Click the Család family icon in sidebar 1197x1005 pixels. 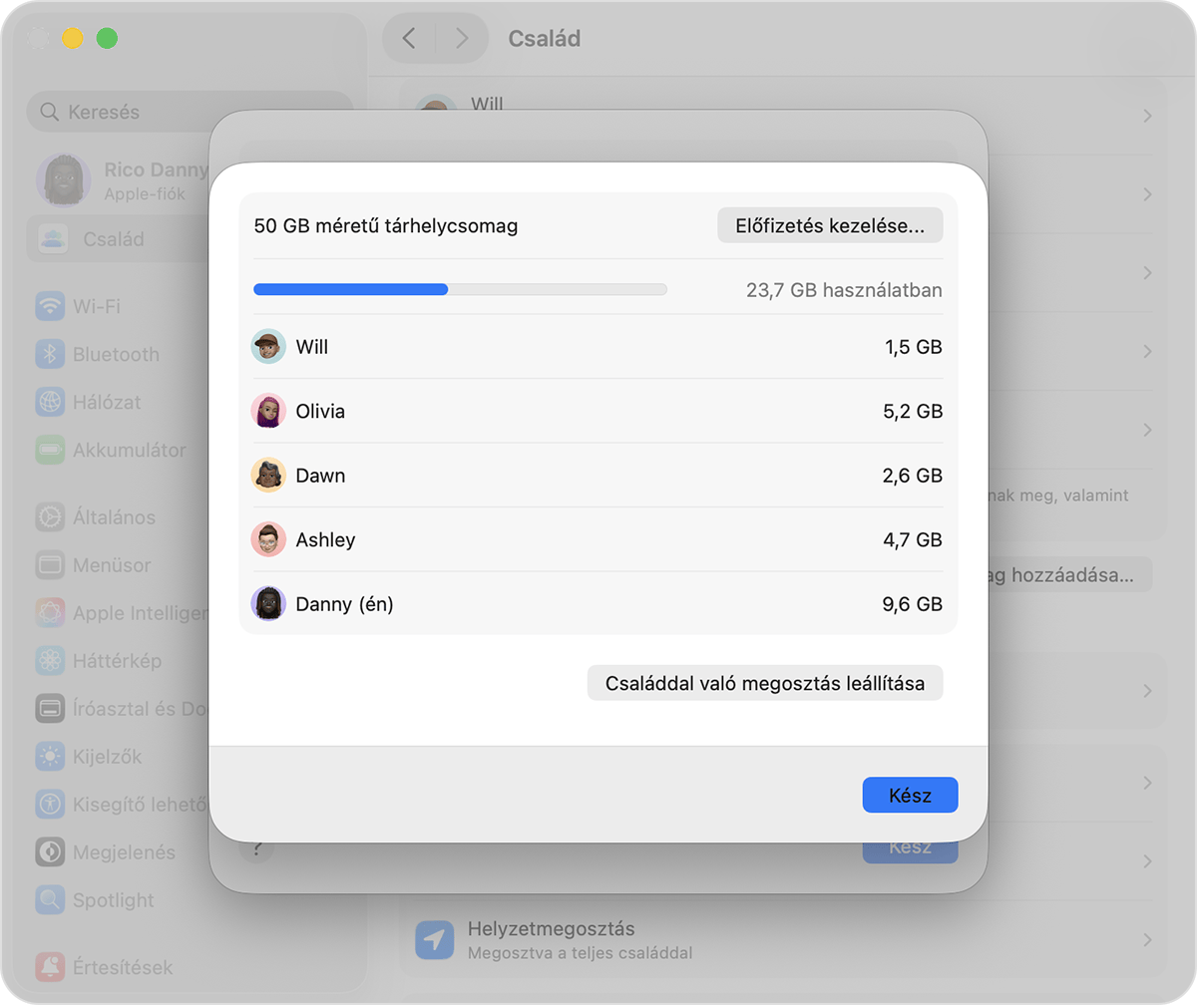53,239
